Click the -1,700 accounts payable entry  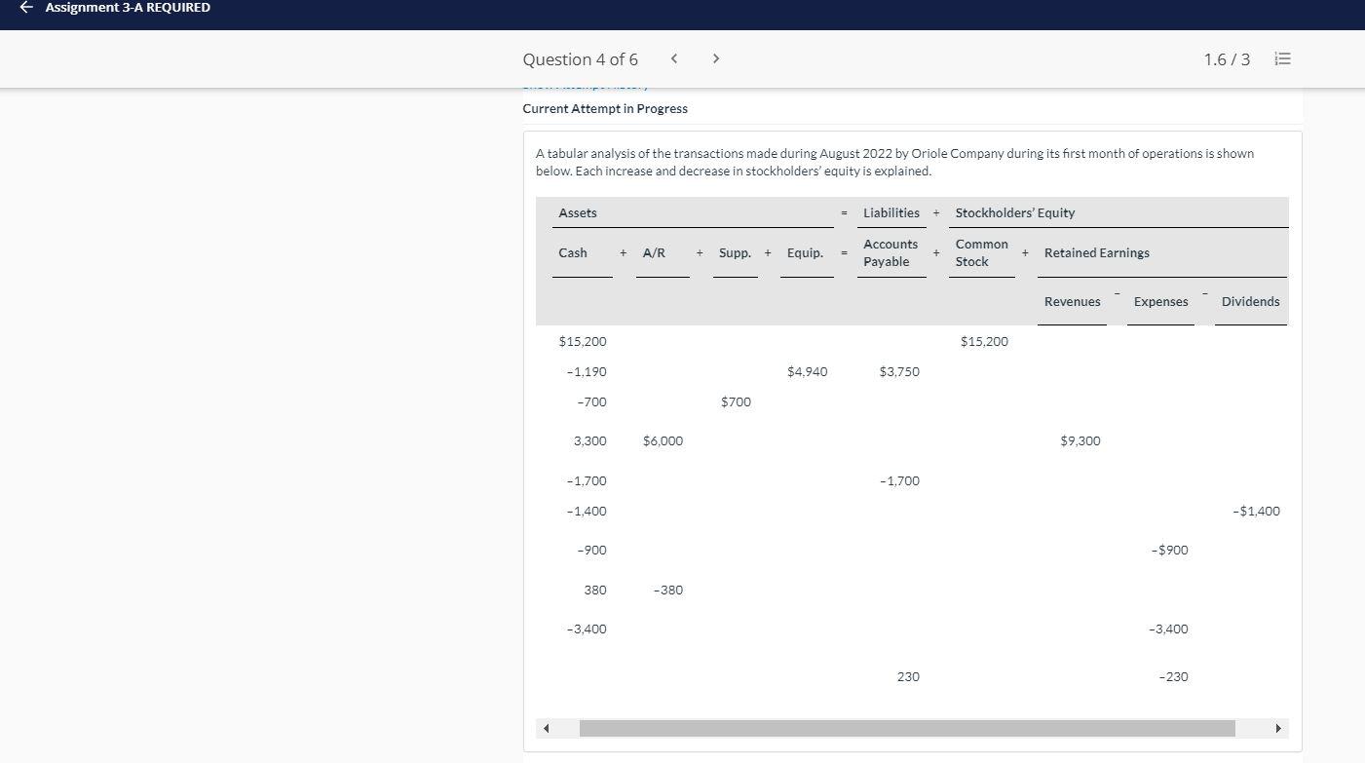(x=899, y=480)
